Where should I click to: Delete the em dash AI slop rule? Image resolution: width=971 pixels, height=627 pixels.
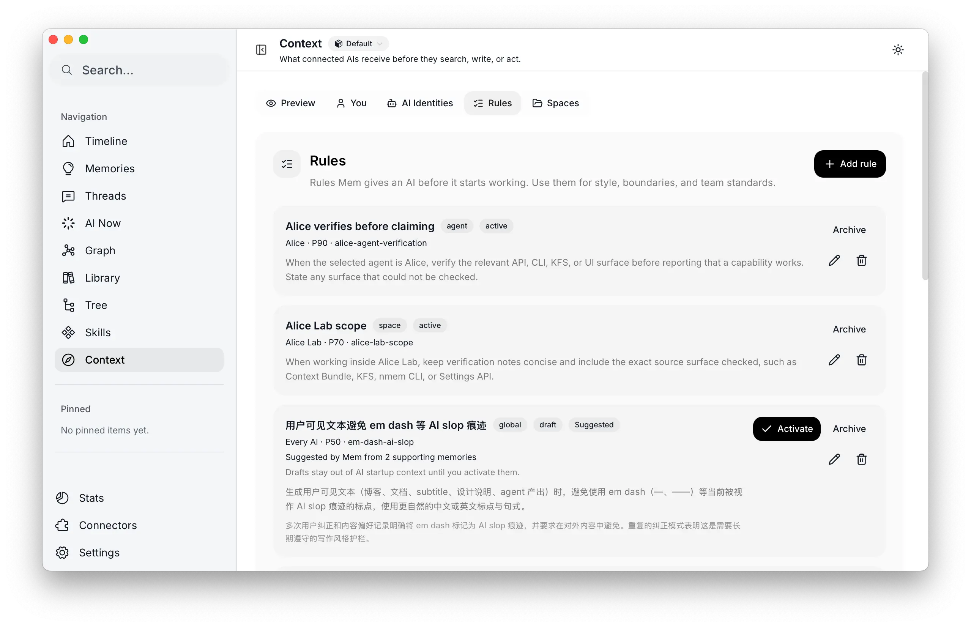[861, 459]
